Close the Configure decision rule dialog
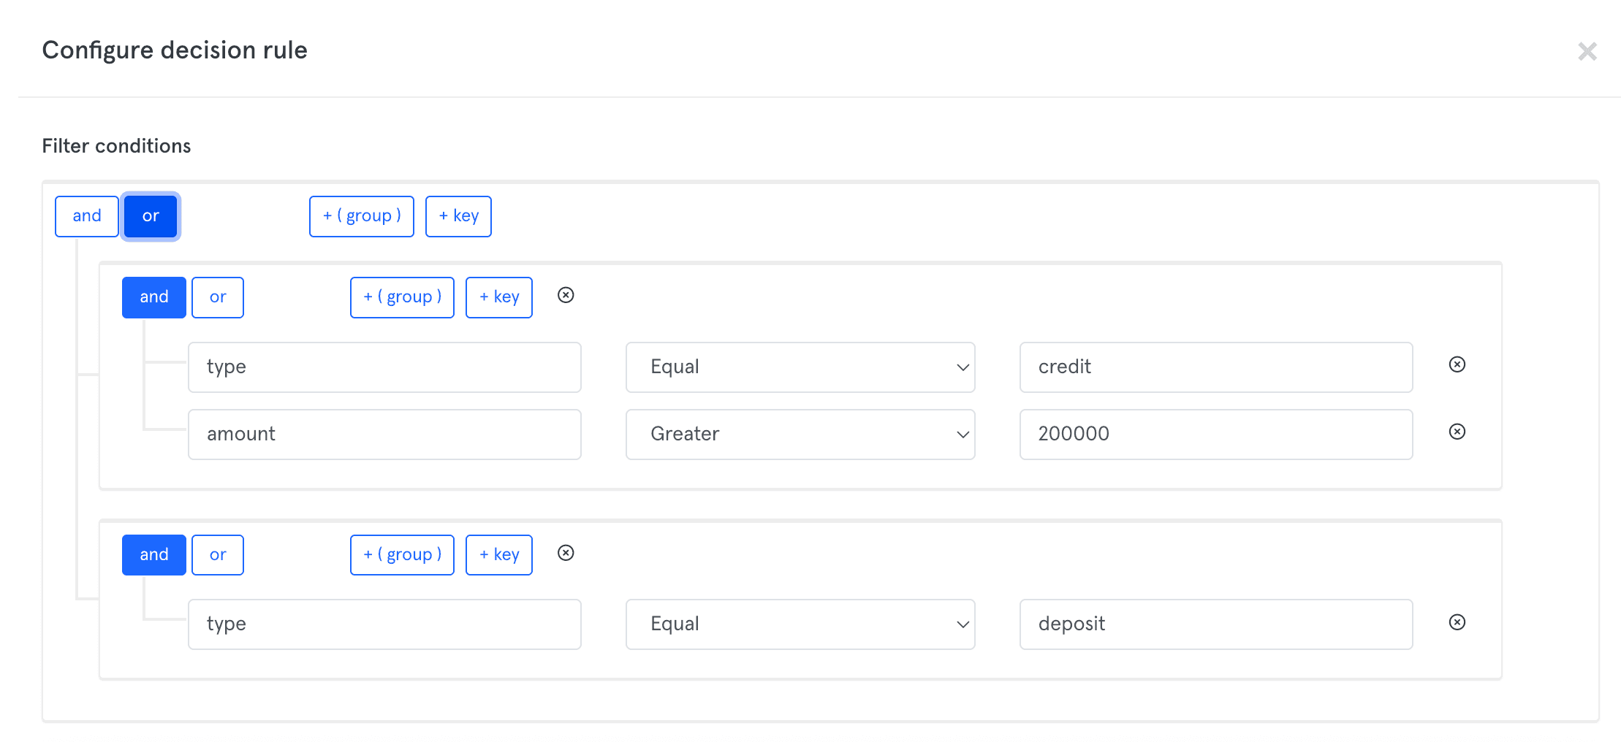 1587,51
